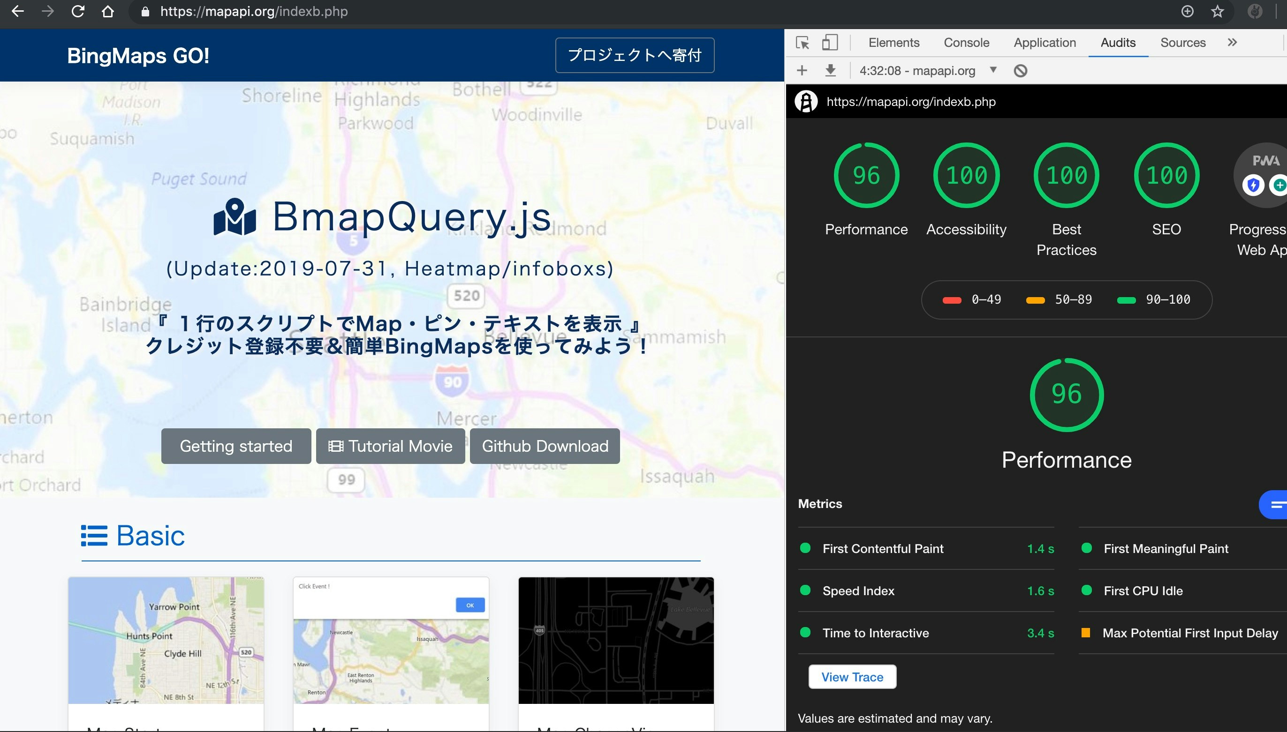The height and width of the screenshot is (732, 1287).
Task: Click Time to Interactive metric row
Action: coord(926,633)
